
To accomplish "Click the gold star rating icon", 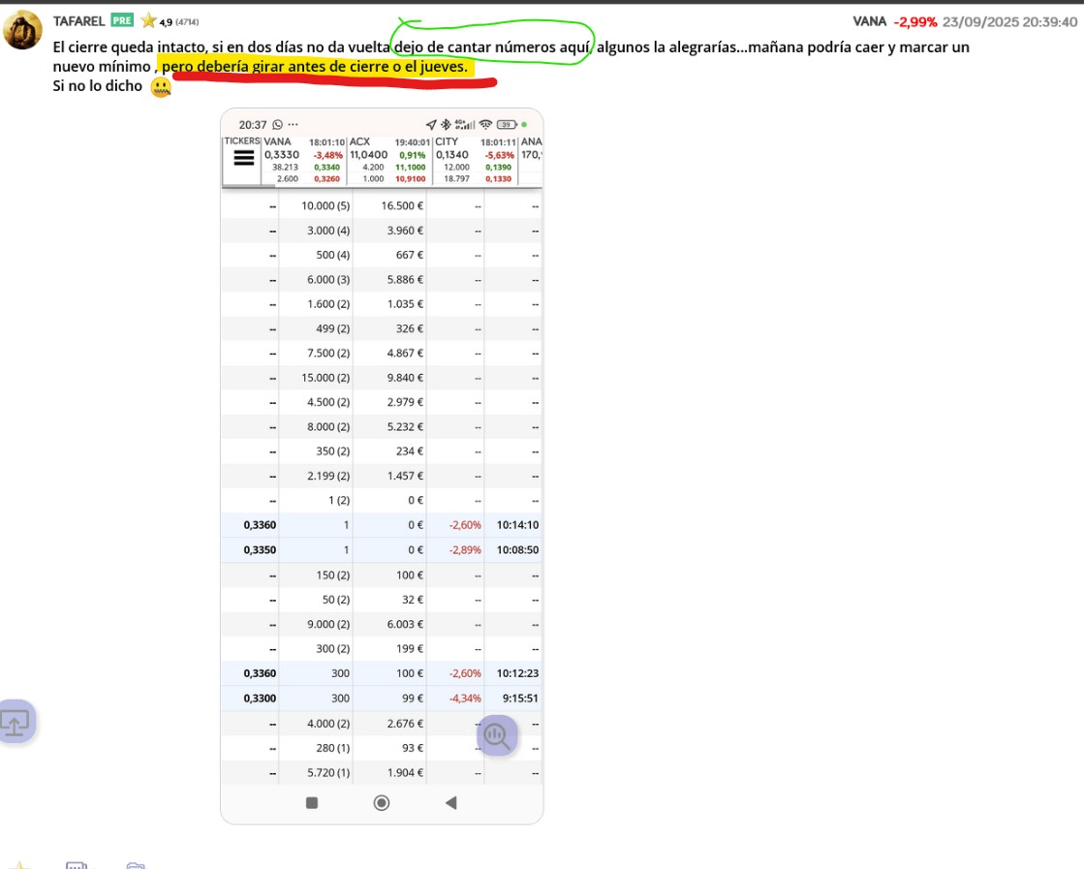I will (x=148, y=20).
